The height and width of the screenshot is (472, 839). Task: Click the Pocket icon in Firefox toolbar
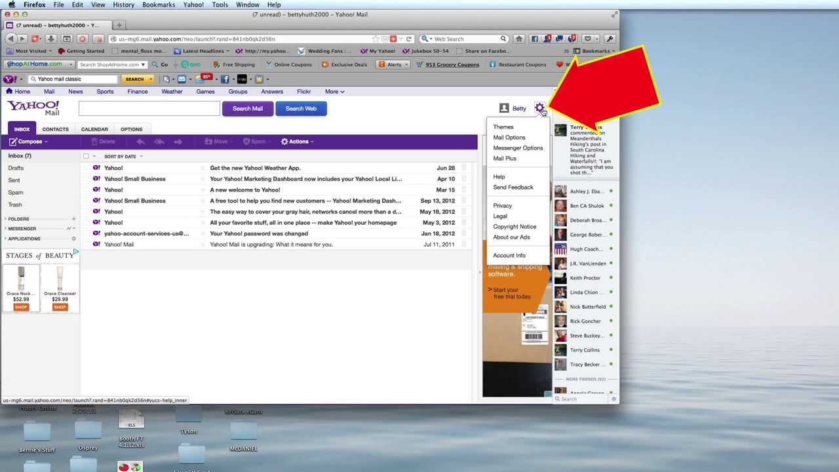(589, 39)
